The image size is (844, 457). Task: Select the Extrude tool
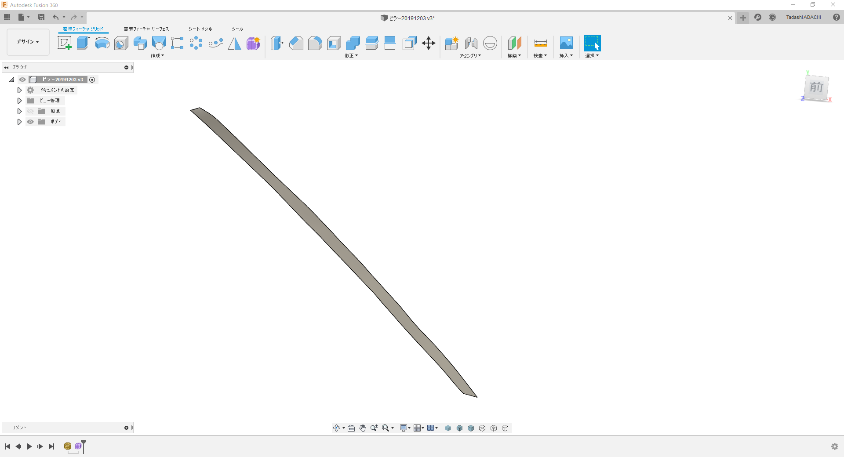[x=84, y=43]
